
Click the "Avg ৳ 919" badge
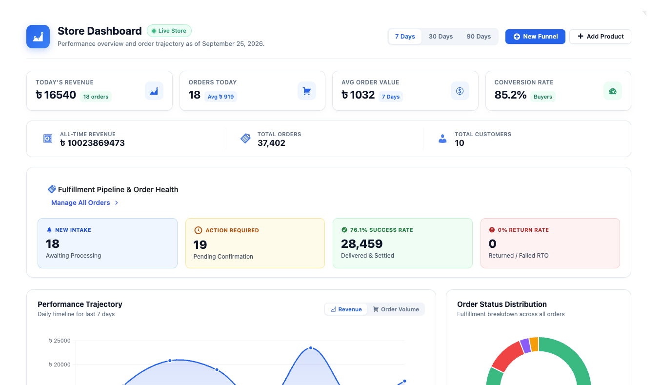click(221, 97)
